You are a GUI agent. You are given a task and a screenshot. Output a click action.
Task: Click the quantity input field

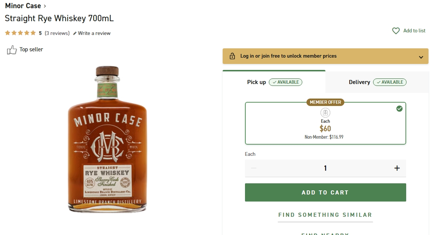[x=325, y=168]
